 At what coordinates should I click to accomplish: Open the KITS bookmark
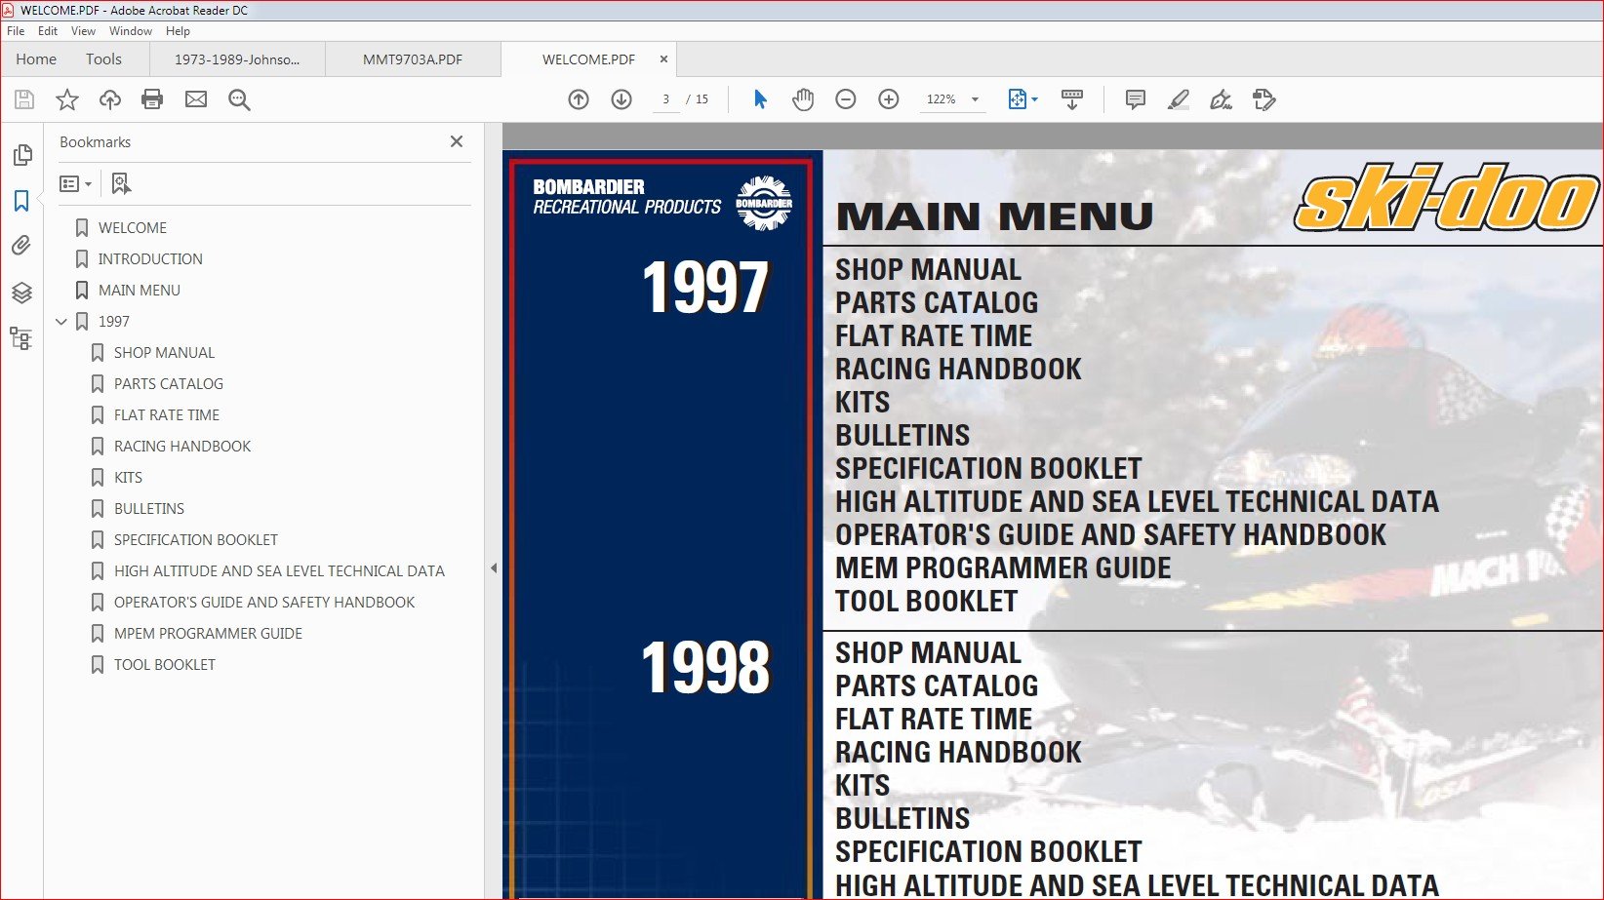[128, 478]
